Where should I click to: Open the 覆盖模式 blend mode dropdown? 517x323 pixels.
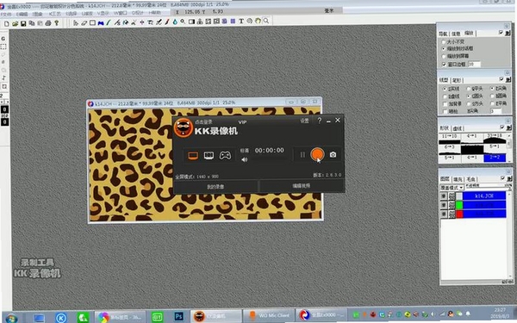click(x=452, y=188)
